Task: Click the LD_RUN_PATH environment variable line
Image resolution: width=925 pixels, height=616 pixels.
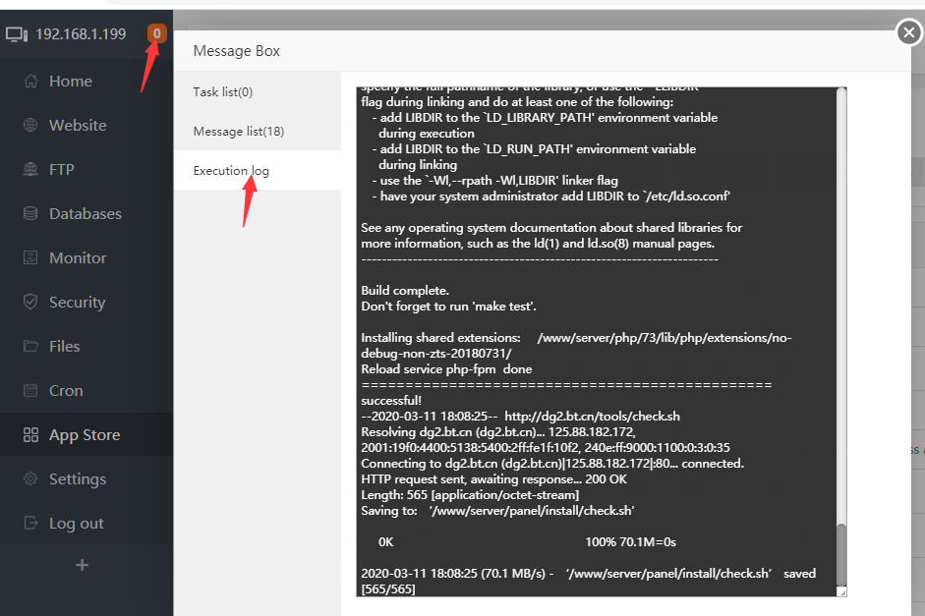Action: [x=534, y=157]
